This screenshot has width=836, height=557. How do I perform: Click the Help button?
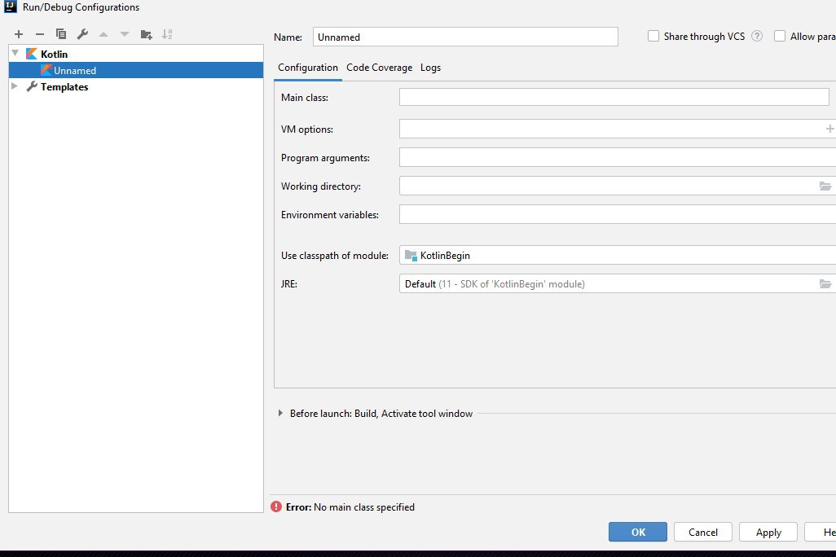(820, 532)
